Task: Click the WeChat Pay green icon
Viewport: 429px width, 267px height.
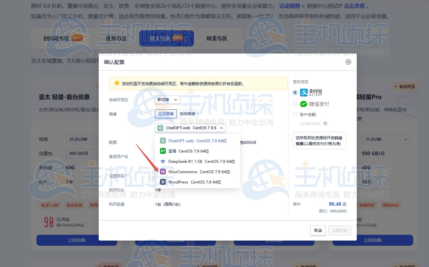Action: click(304, 104)
